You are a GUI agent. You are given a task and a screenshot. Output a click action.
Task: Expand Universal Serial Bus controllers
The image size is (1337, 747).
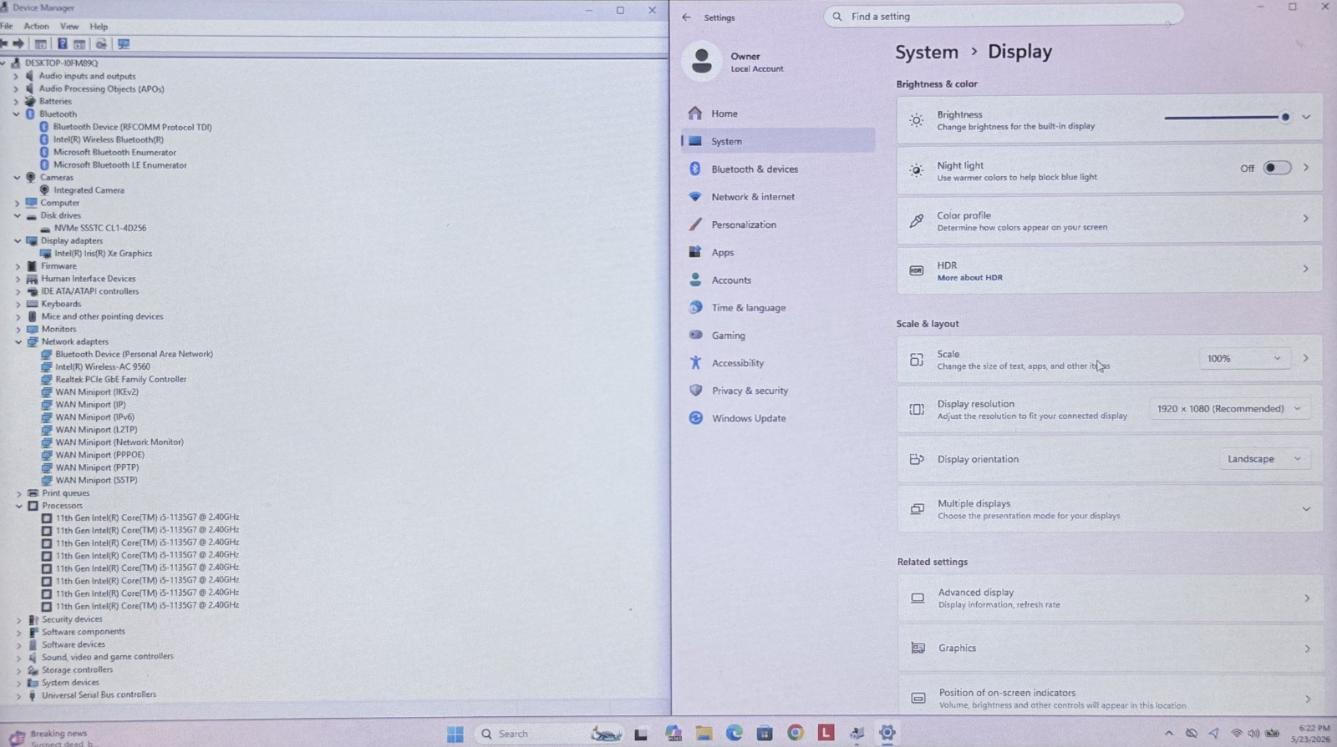(19, 695)
